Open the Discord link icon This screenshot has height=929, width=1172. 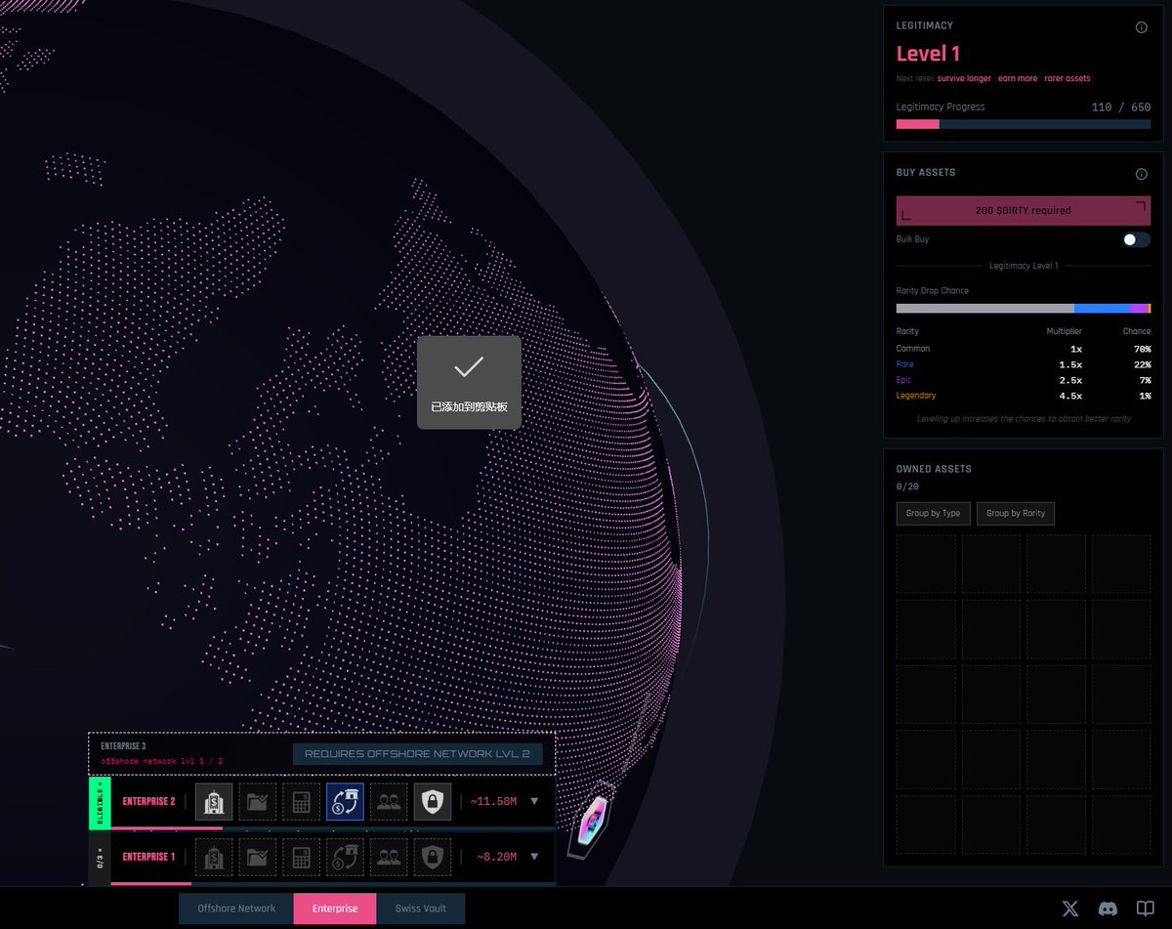point(1109,908)
